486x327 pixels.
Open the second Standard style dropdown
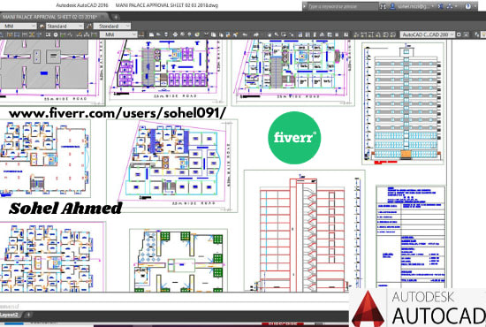click(112, 26)
